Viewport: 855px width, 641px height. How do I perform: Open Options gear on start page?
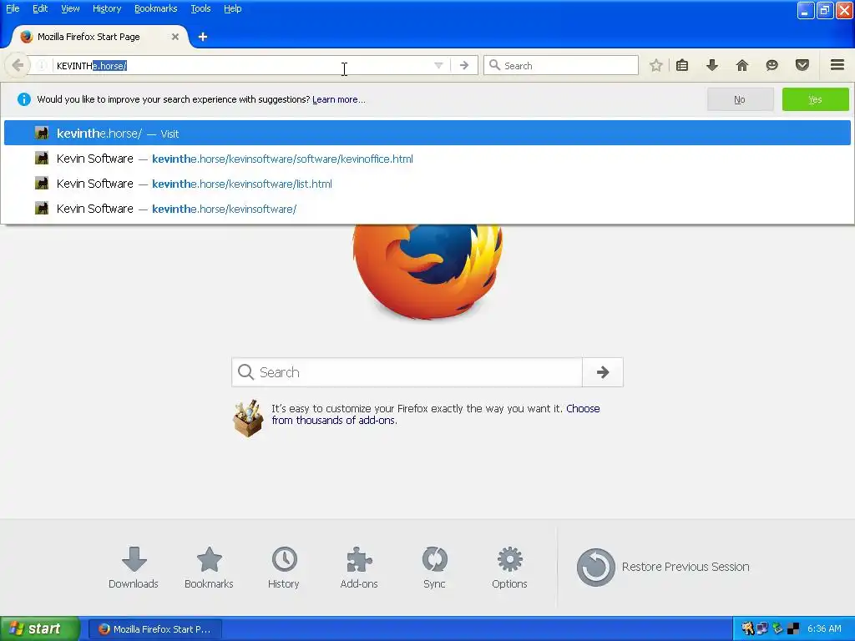(x=509, y=568)
